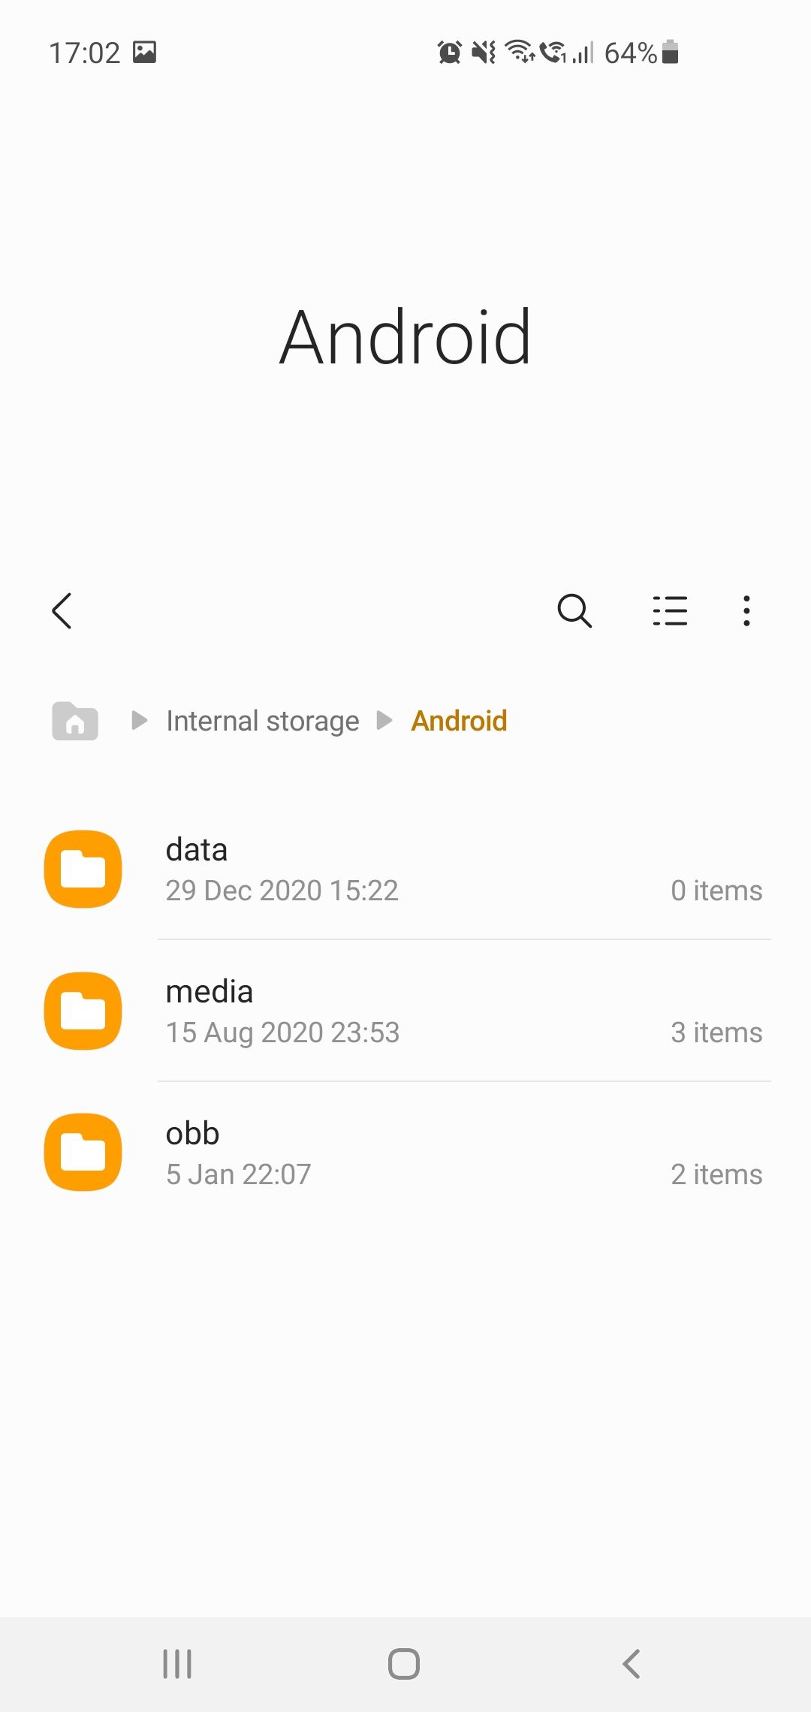Switch the list view mode icon
Screen dimensions: 811x1712
(670, 610)
